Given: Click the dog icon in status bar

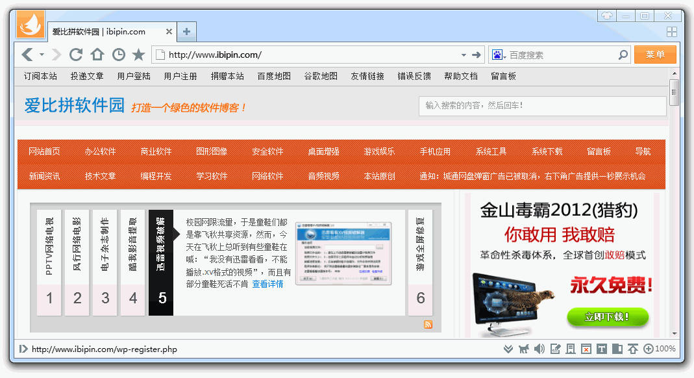Looking at the screenshot, I should (524, 349).
